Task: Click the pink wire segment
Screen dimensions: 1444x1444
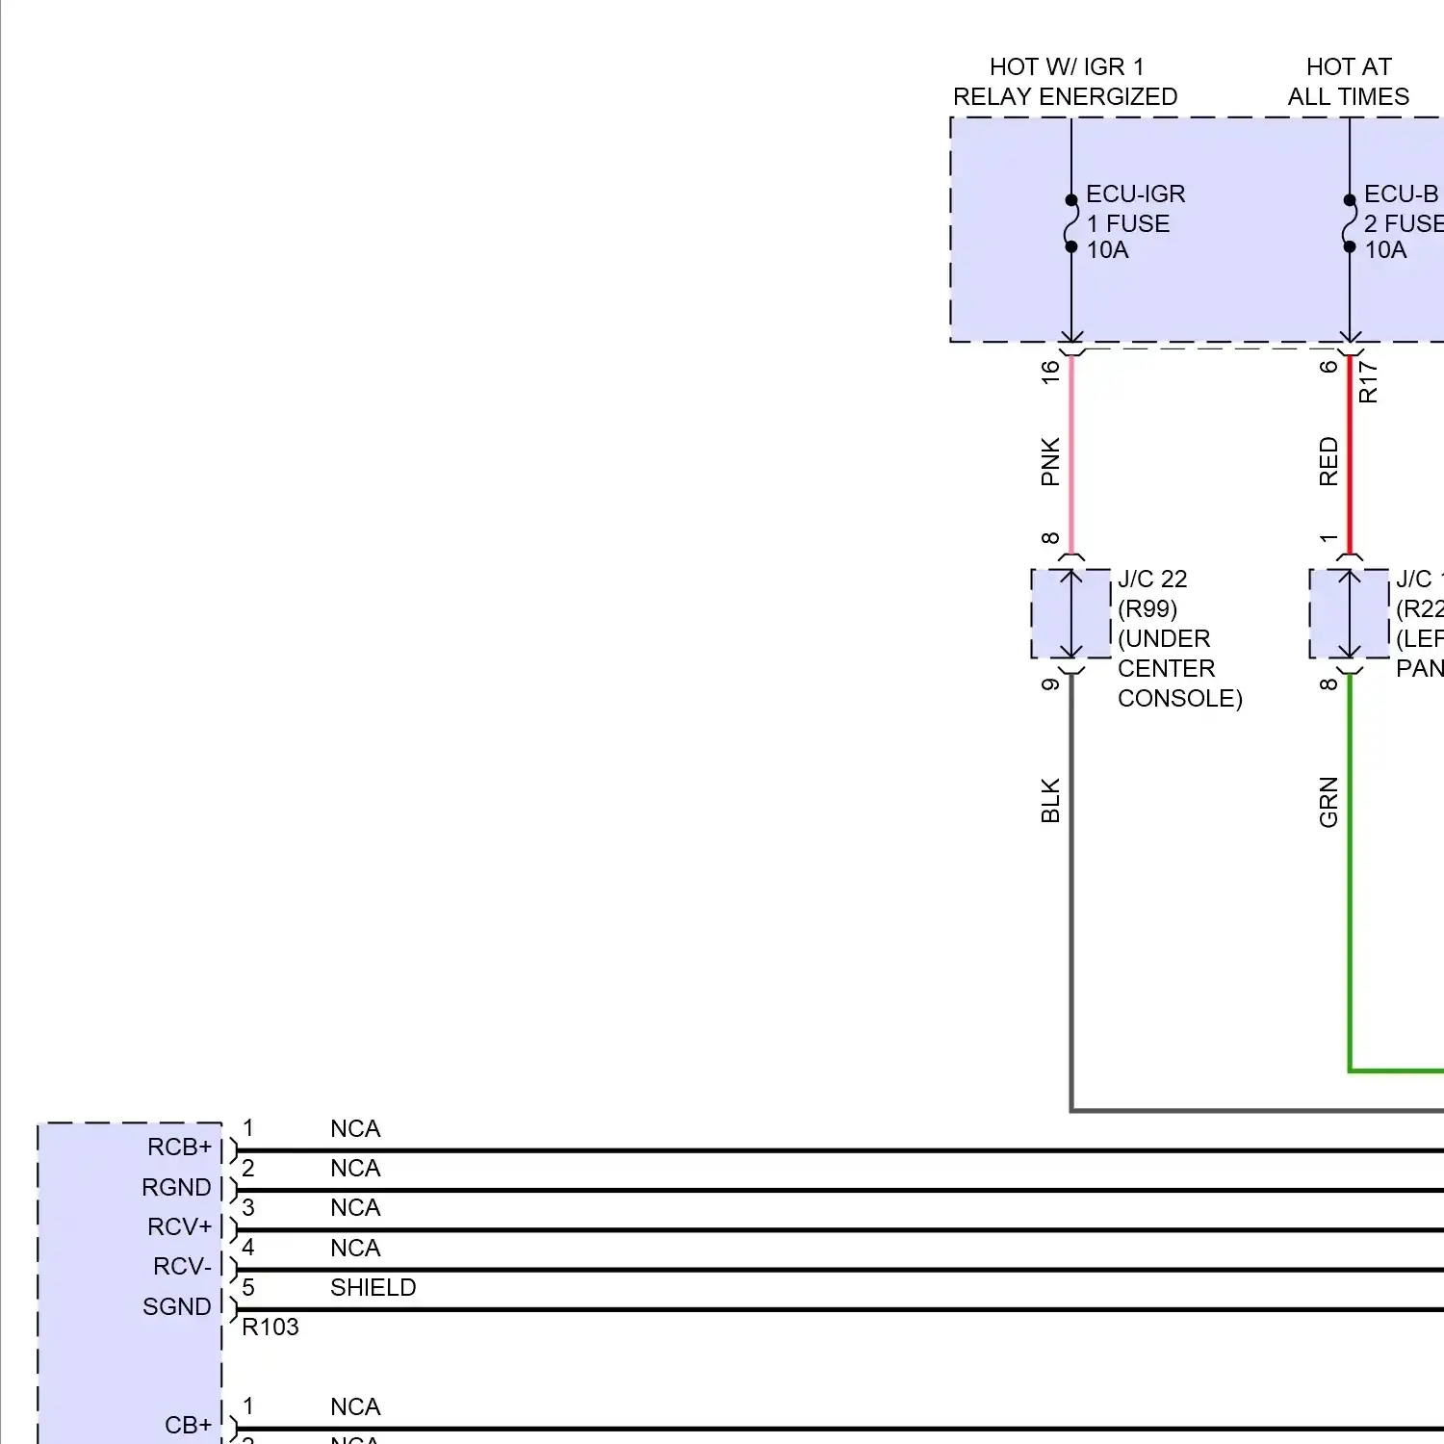Action: tap(1071, 454)
